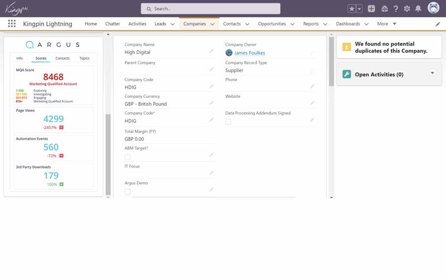Switch to Argus Scores tab
This screenshot has width=446, height=278.
tap(41, 58)
